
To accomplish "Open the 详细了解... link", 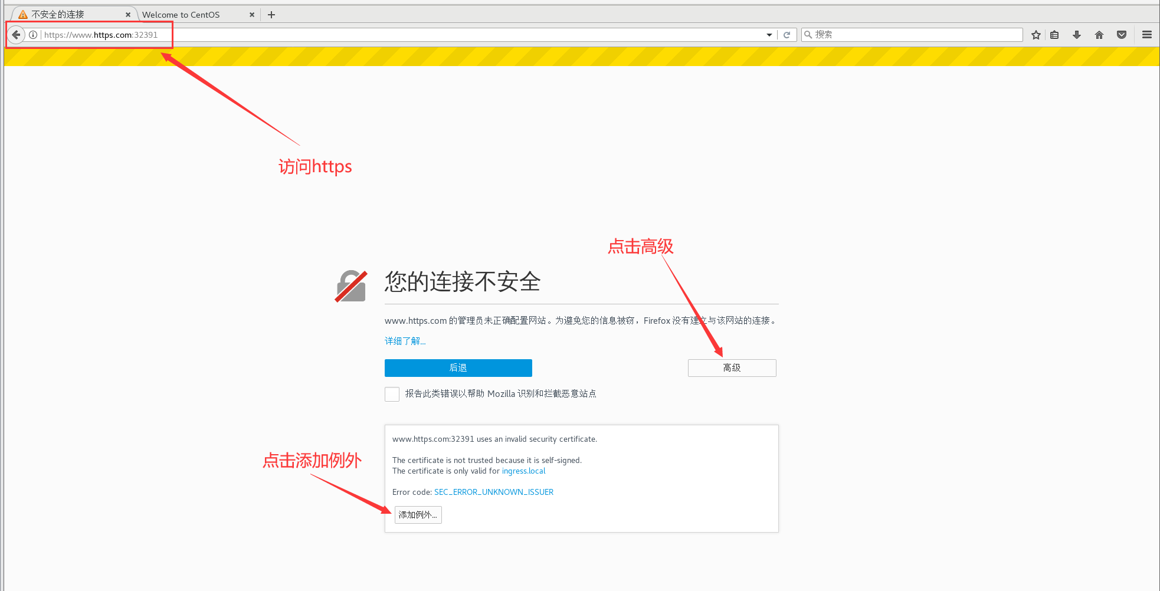I will tap(405, 341).
